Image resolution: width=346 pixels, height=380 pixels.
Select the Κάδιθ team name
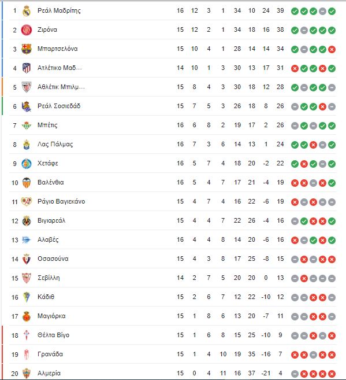click(x=46, y=297)
